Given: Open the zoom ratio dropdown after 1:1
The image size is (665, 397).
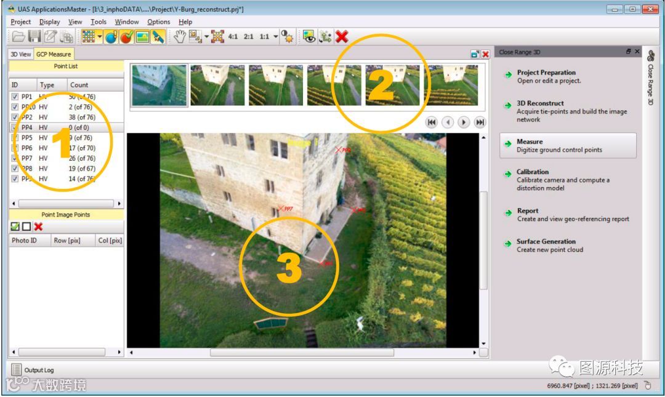Looking at the screenshot, I should [x=275, y=37].
